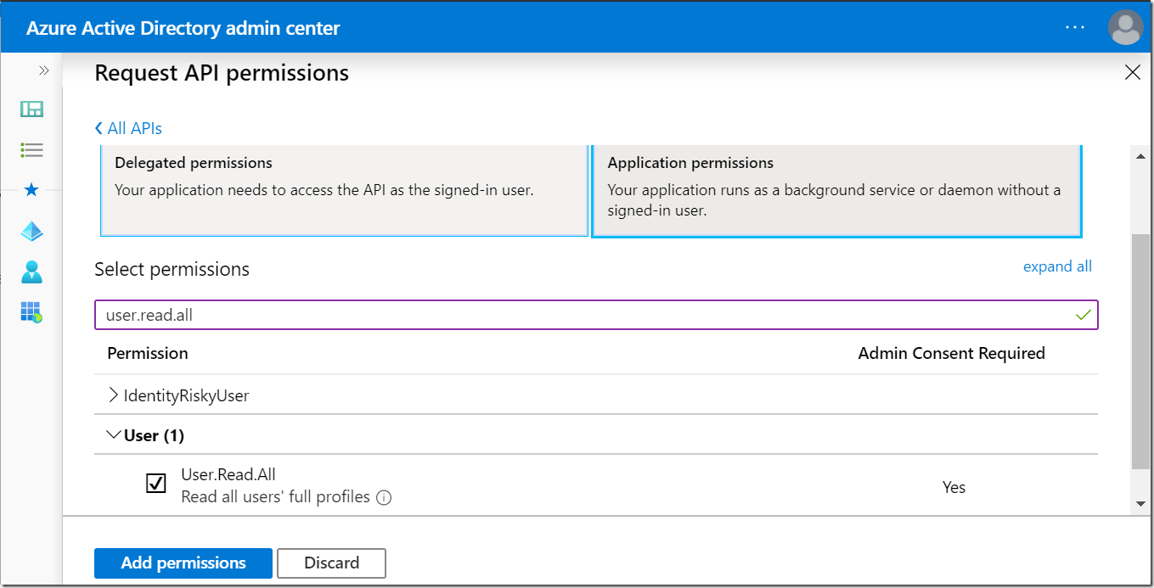Open Azure Active Directory pyramid icon

coord(31,231)
